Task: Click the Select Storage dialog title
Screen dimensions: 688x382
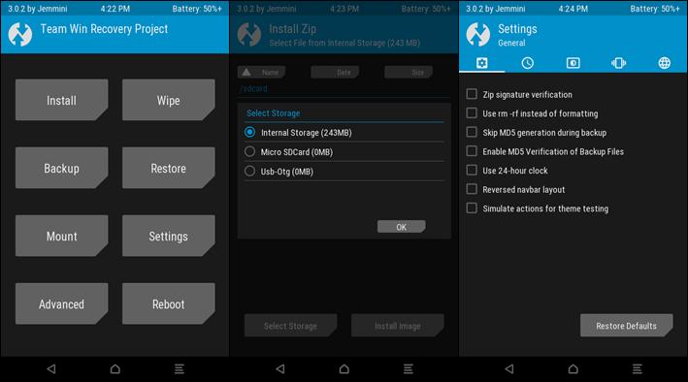Action: (274, 113)
